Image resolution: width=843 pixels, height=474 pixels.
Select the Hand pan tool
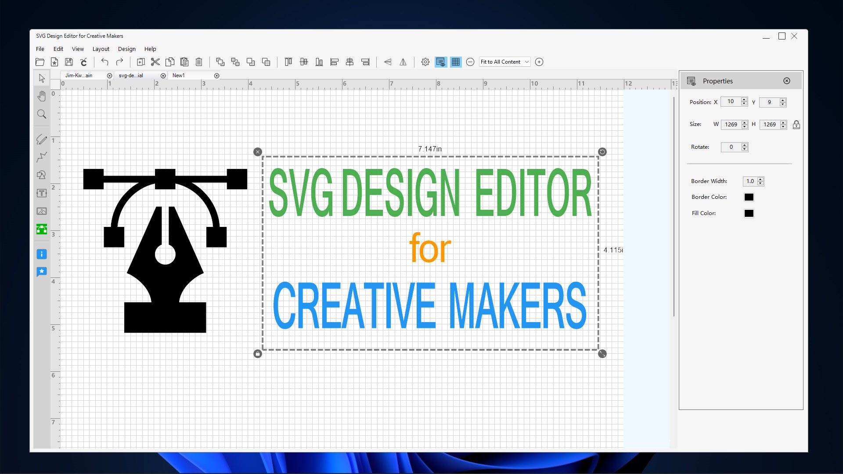pos(42,96)
